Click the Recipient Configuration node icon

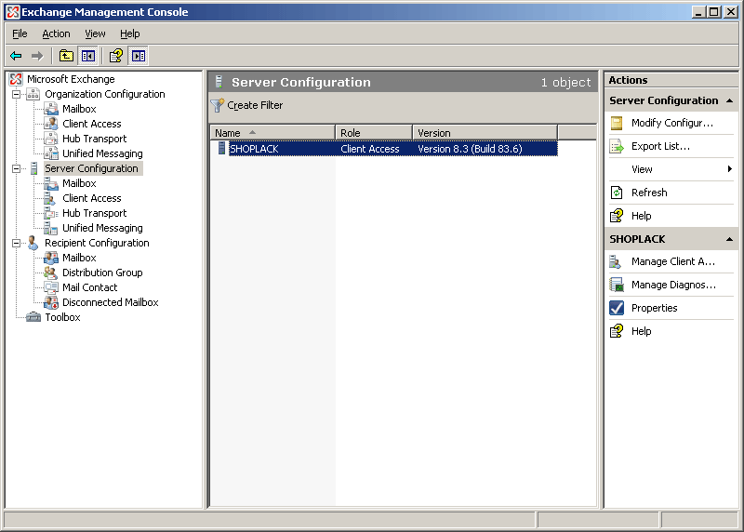pos(33,243)
